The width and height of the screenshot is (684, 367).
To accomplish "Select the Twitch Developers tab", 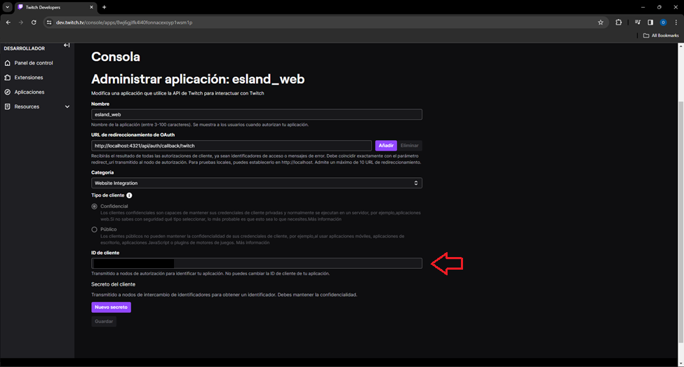I will (x=55, y=8).
